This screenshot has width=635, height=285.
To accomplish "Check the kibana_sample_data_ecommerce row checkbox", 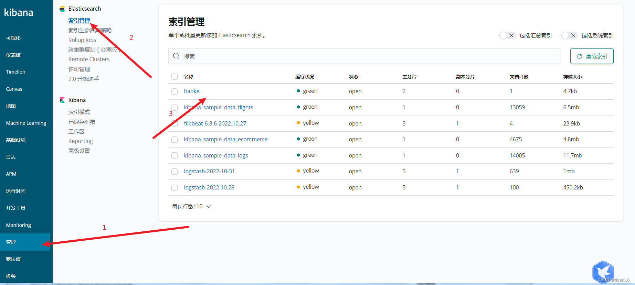I will point(174,140).
